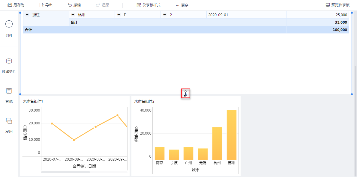The image size is (357, 177).
Task: Collapse the row group labeled 2
Action: coord(164,15)
